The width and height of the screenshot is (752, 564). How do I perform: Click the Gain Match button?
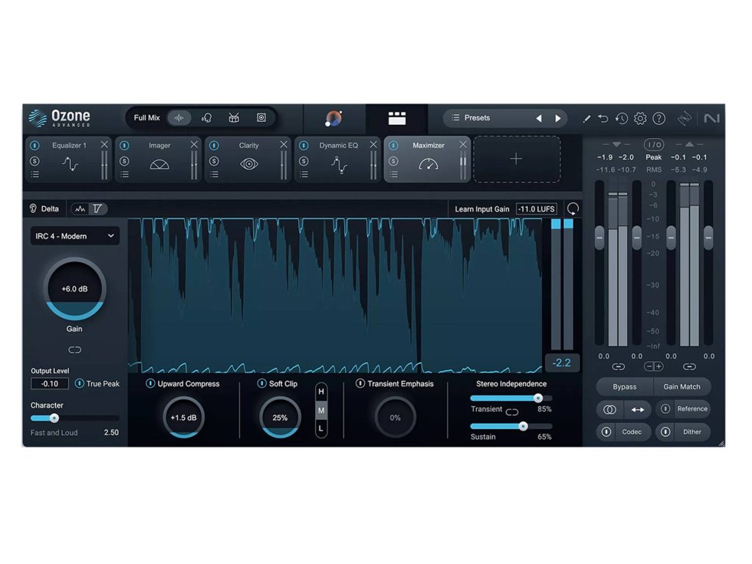point(682,386)
